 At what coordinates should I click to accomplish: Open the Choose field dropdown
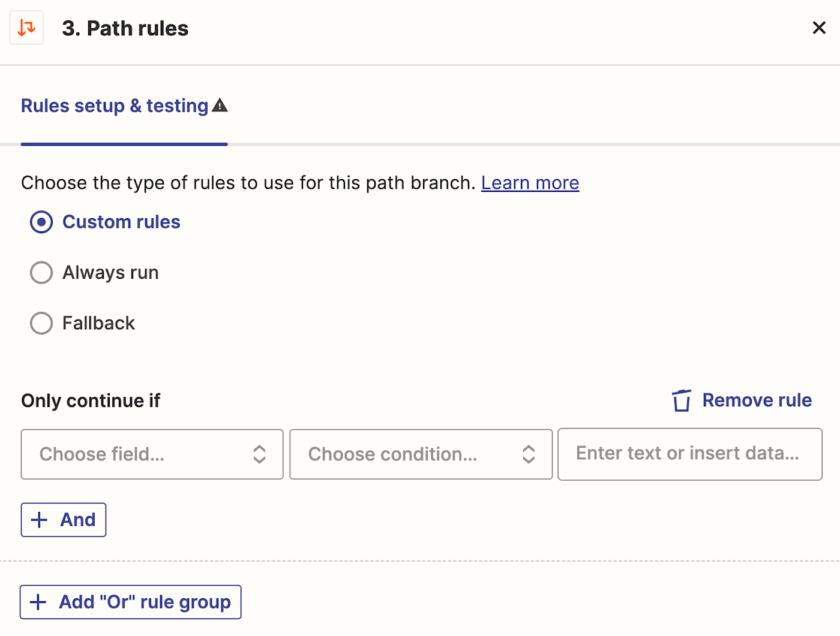(x=138, y=454)
